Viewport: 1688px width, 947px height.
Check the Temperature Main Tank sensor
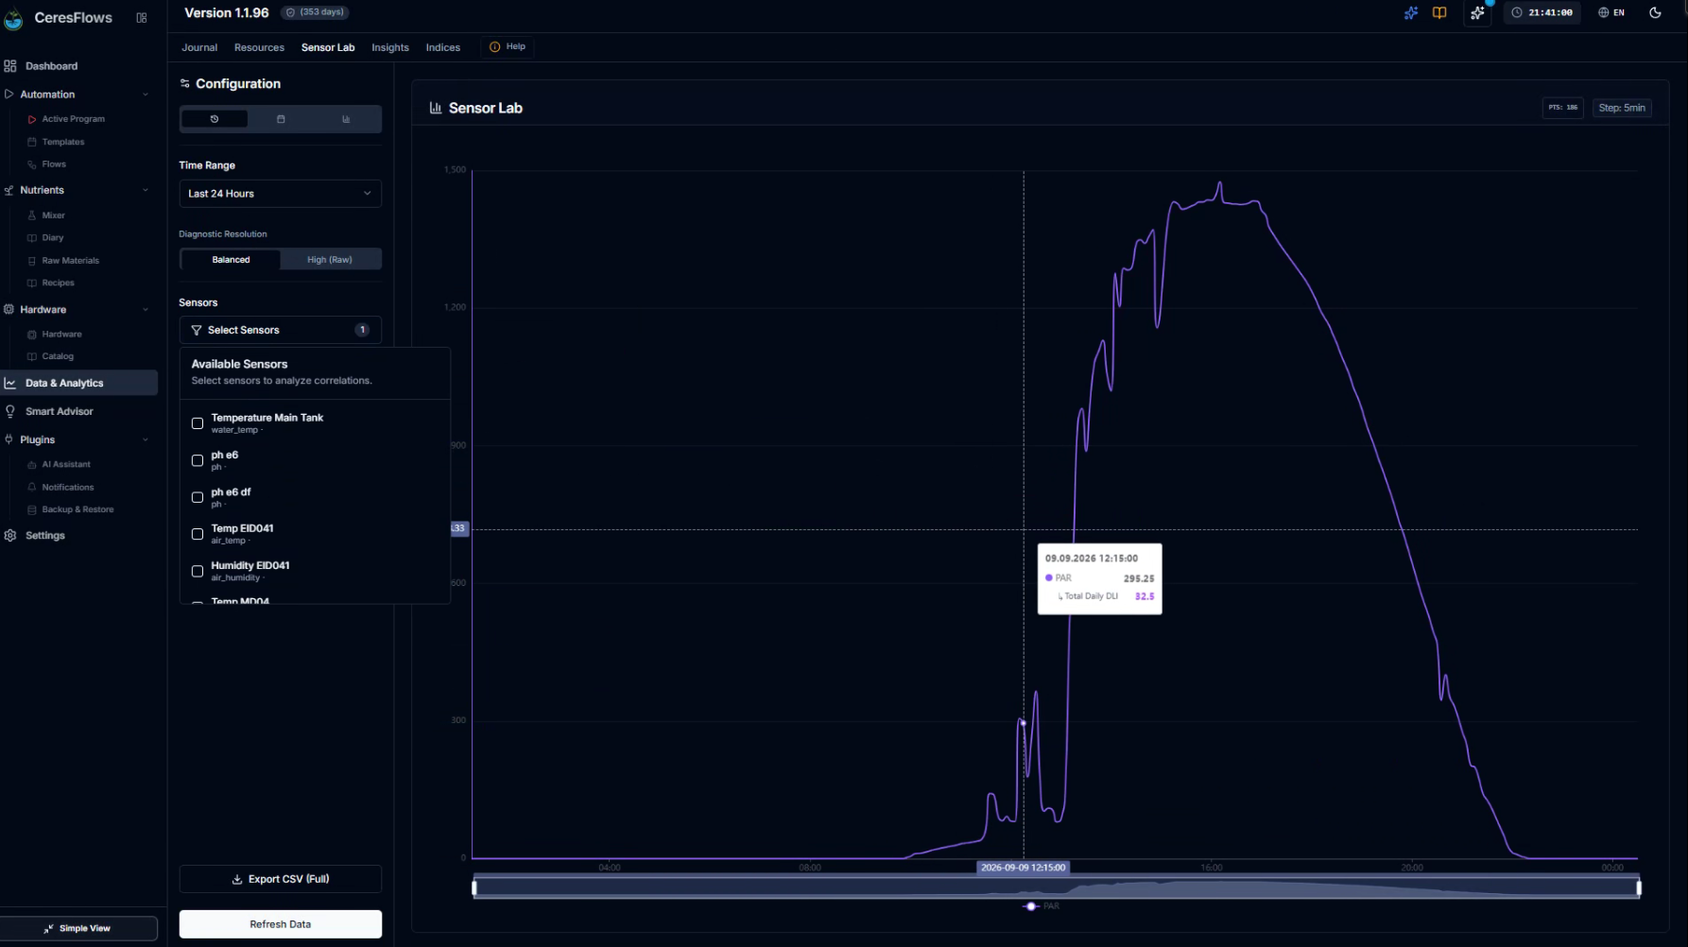198,423
